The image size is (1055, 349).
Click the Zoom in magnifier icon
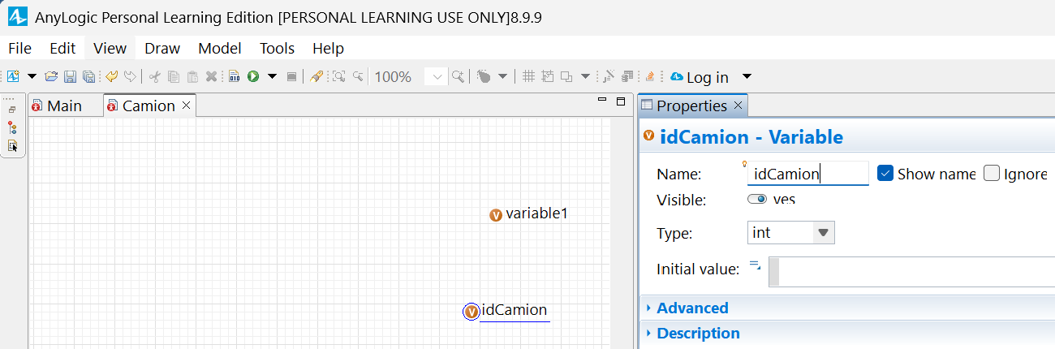459,76
